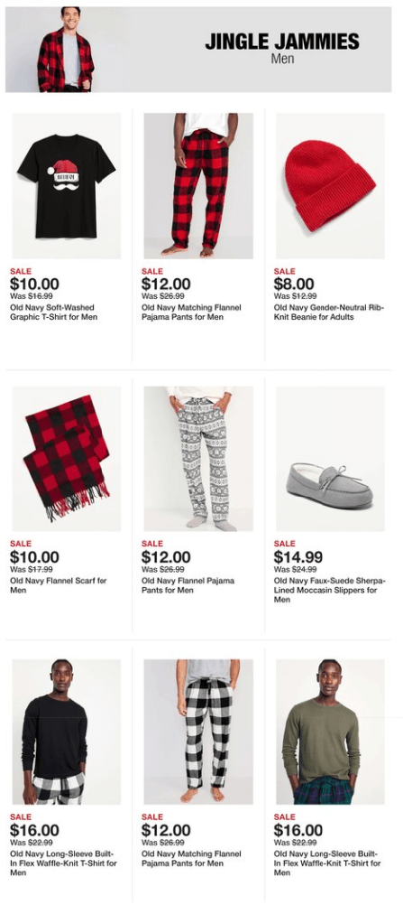Open Faux-Suede Sherpa-Lined Moccasin Slippers link
Screen dimensions: 403x905
tap(330, 590)
